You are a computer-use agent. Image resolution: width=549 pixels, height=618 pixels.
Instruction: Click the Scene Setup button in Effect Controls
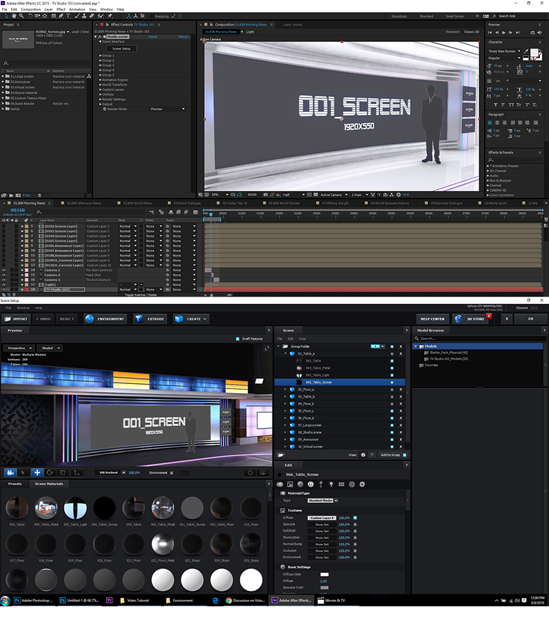coord(121,48)
